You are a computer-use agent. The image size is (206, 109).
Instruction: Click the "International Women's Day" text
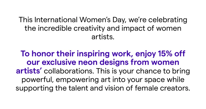(x=80, y=20)
